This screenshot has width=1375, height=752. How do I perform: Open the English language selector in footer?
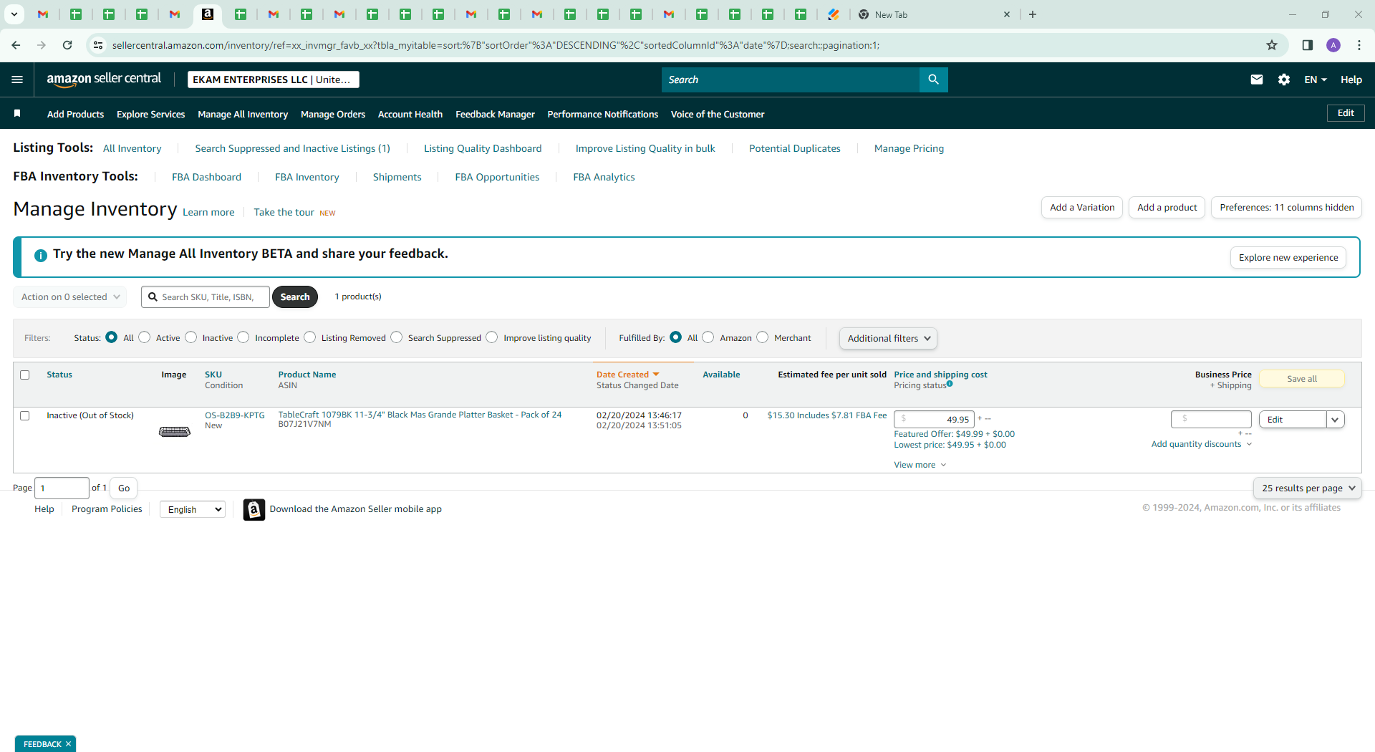pos(193,509)
